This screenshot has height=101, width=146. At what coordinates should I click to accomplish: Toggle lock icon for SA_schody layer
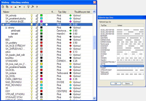tap(37, 16)
